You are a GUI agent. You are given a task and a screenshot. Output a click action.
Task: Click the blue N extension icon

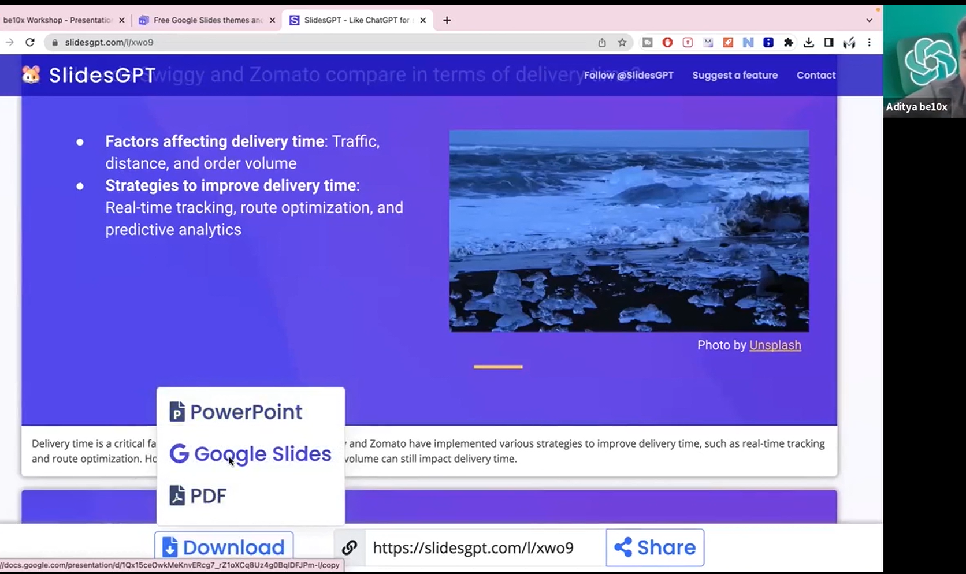[x=748, y=42]
